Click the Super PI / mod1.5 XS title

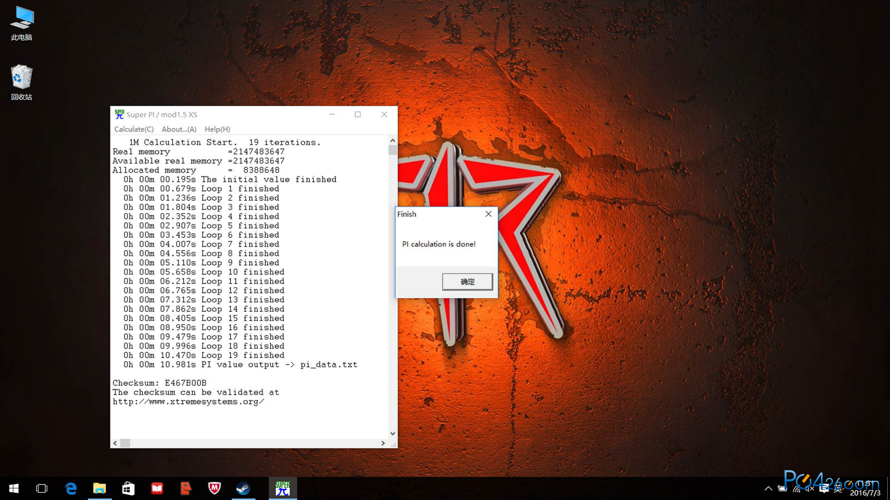pos(162,114)
